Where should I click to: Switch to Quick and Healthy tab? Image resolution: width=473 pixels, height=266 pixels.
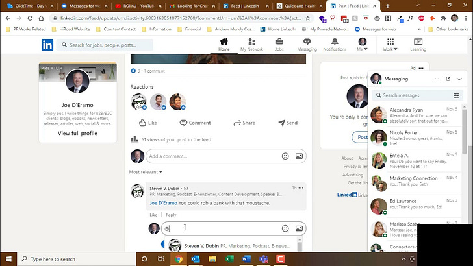tap(300, 6)
